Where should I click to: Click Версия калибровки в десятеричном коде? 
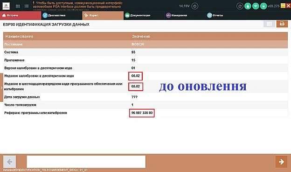[x=38, y=68]
